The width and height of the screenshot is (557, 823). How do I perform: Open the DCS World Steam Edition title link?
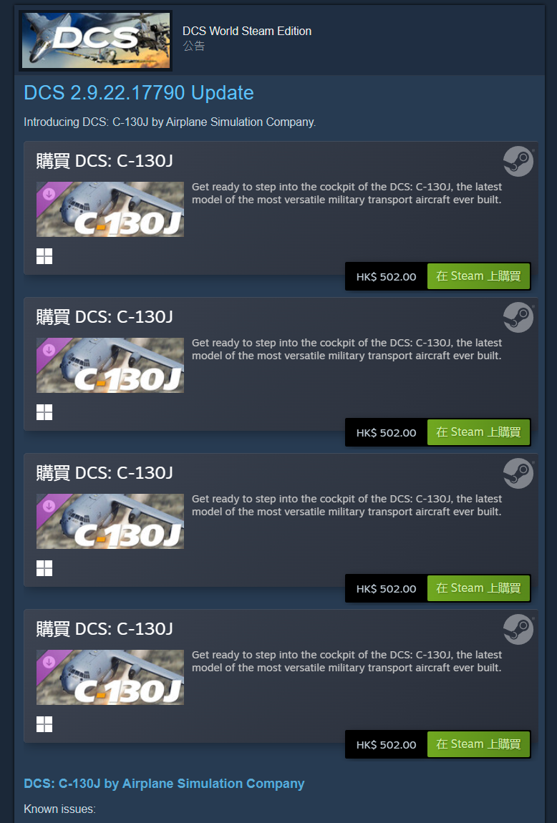coord(247,31)
